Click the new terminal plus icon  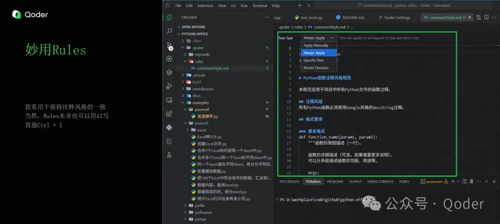pos(453,181)
